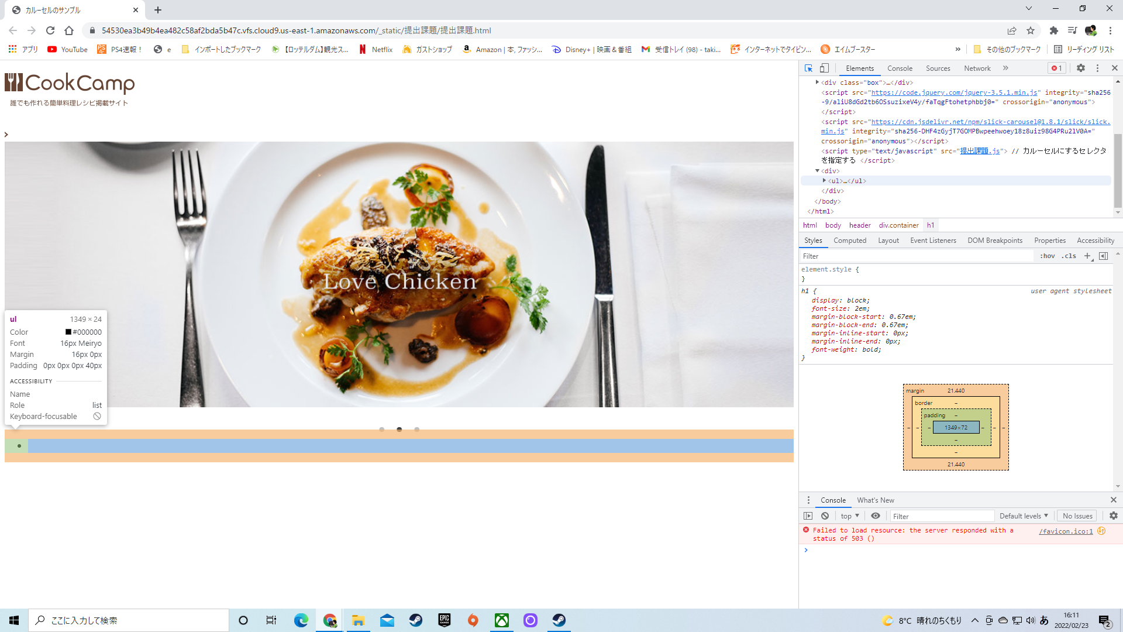Click the No Issues button

(x=1077, y=516)
